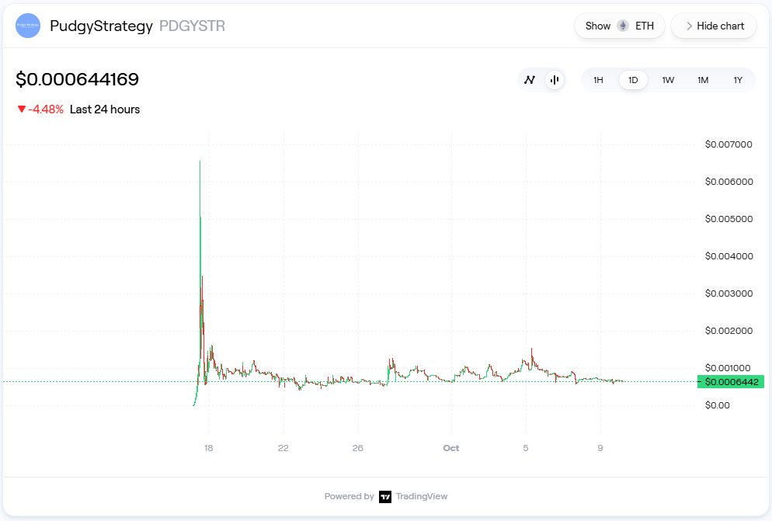Click the $0.006000 axis label
This screenshot has width=772, height=521.
(x=729, y=182)
